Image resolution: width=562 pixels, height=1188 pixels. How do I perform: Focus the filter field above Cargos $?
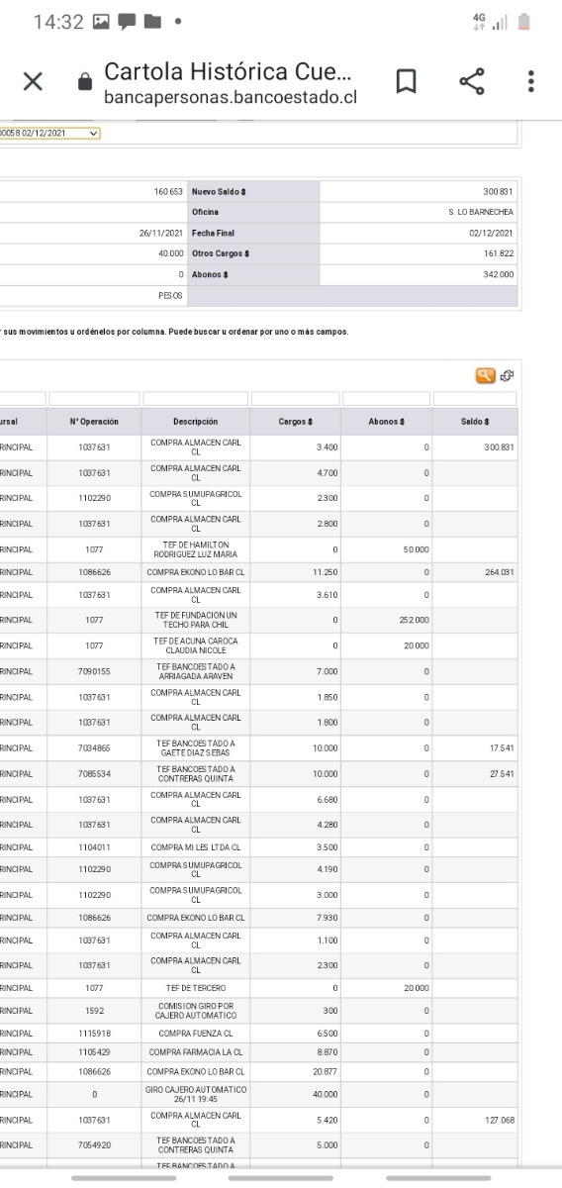(295, 398)
